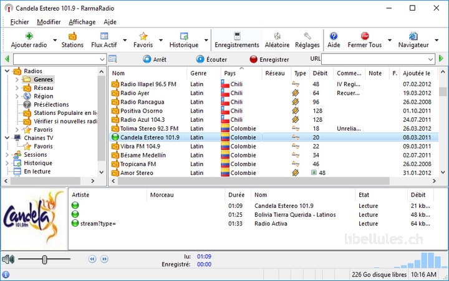Sort by the Débit column header in station list
449x281 pixels.
(x=321, y=73)
